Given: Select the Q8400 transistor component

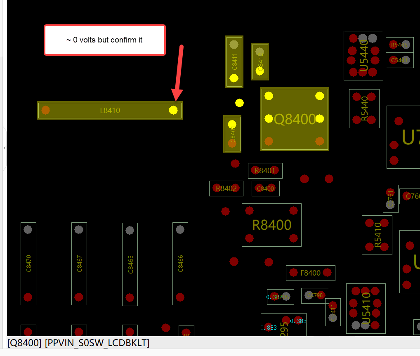Looking at the screenshot, I should tap(295, 119).
